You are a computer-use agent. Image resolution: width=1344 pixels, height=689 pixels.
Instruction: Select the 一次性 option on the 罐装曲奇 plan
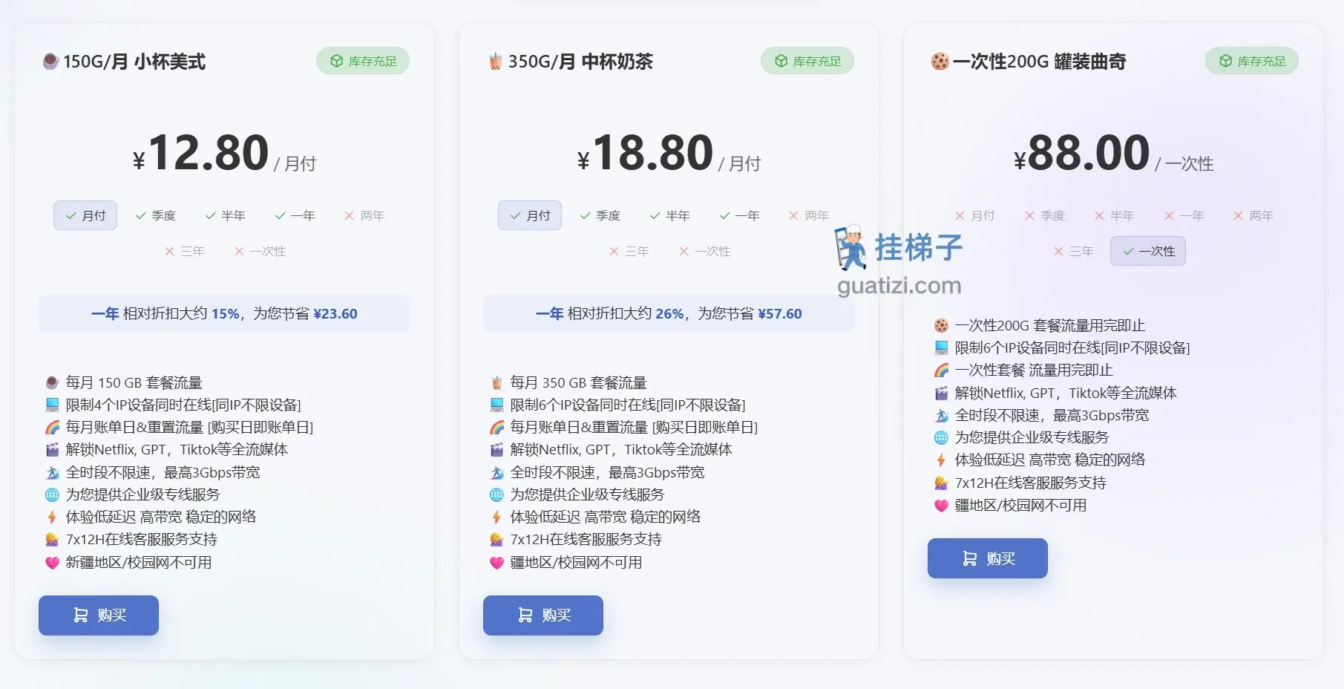point(1148,252)
